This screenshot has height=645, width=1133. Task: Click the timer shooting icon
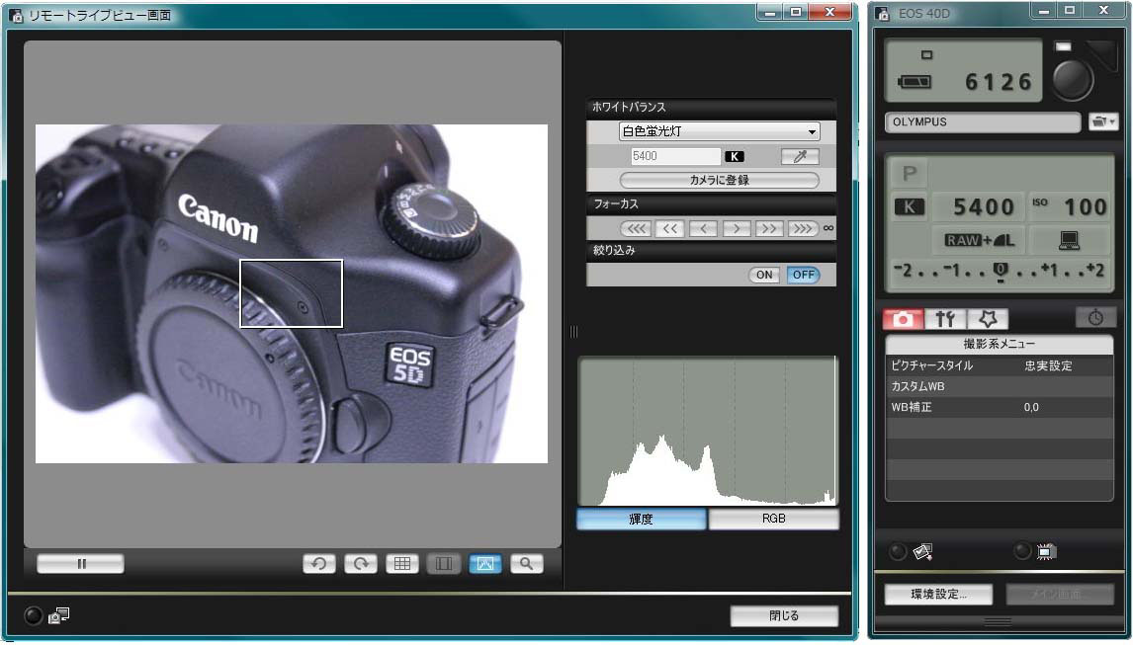pos(1095,318)
